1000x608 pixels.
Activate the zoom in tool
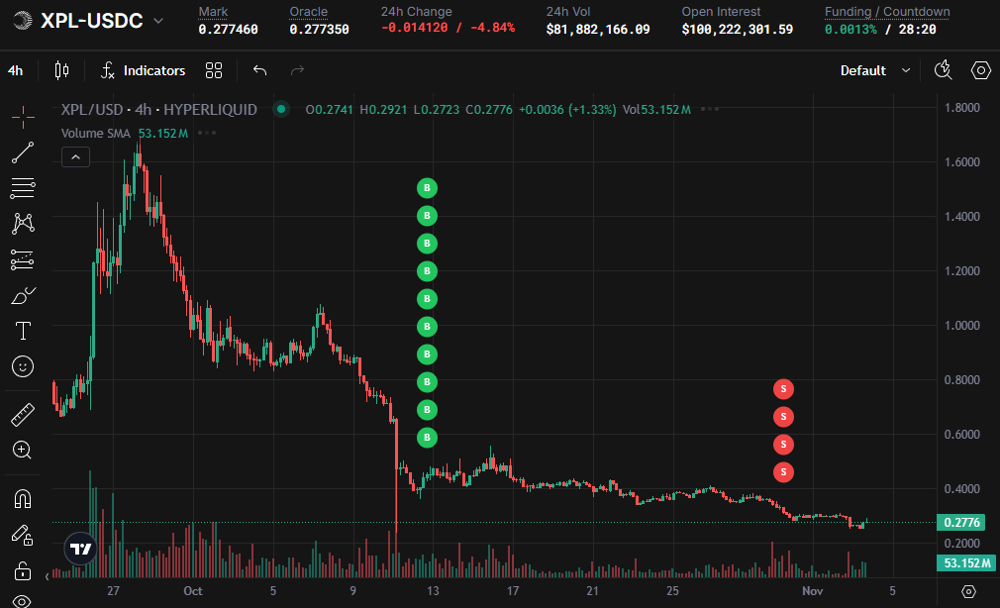click(23, 451)
